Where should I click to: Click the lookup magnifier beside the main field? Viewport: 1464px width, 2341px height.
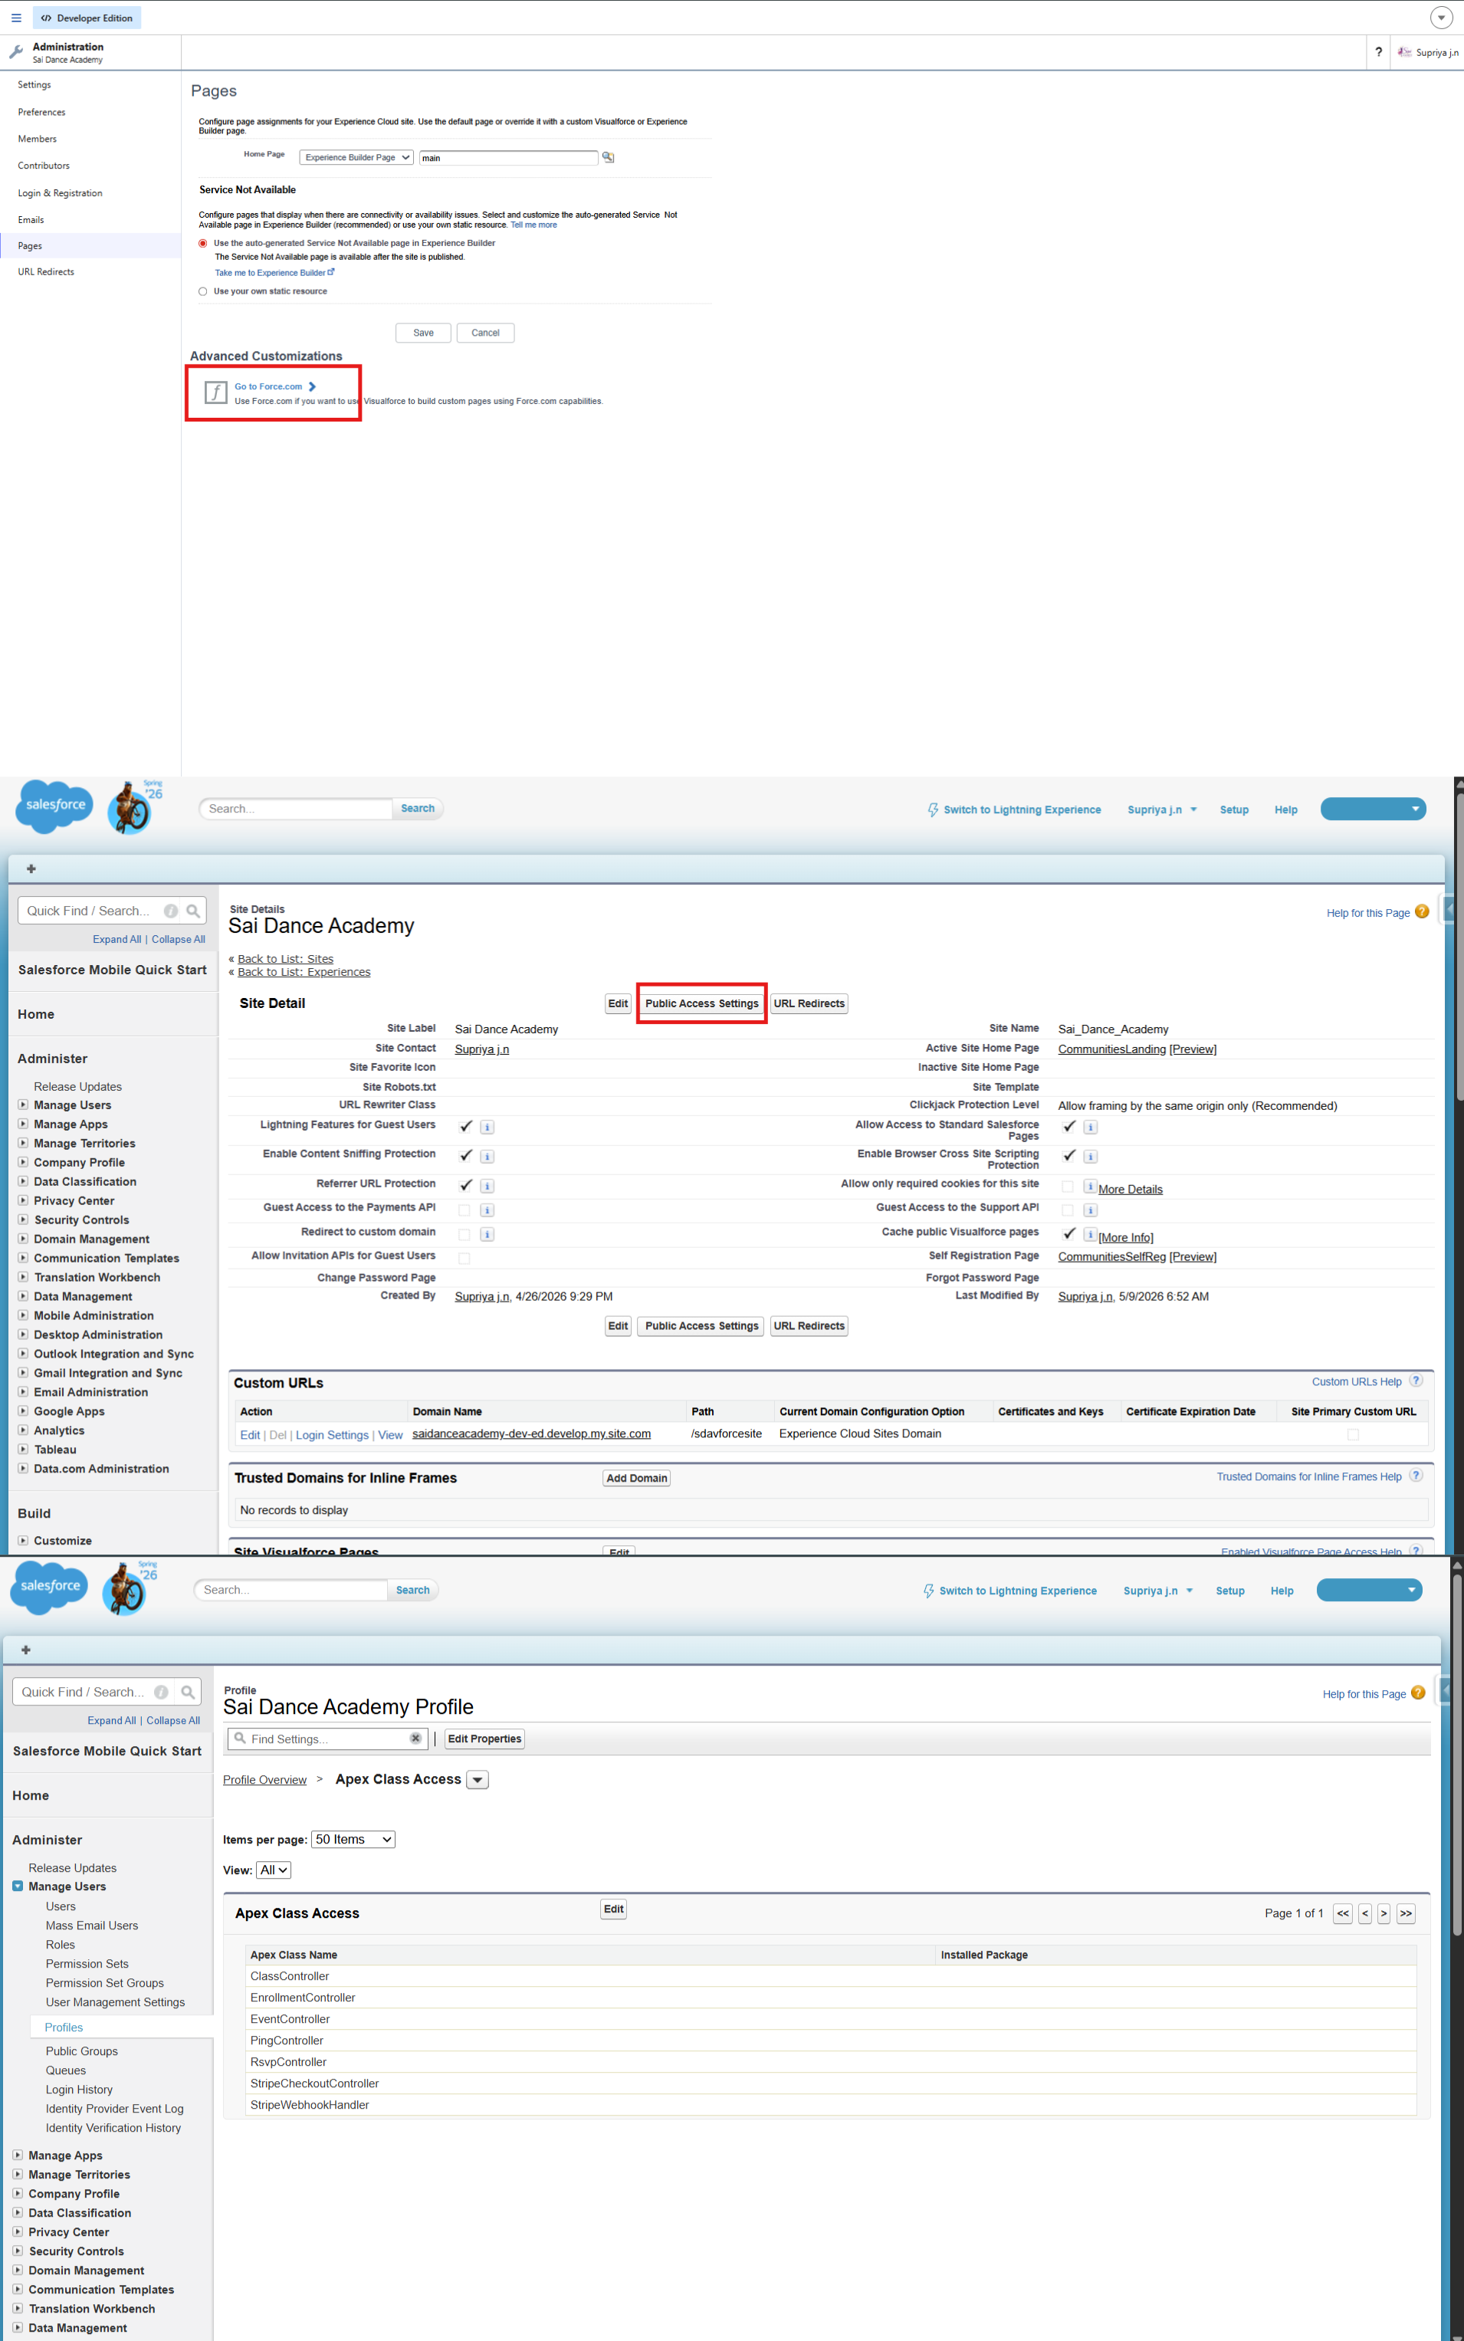[608, 157]
